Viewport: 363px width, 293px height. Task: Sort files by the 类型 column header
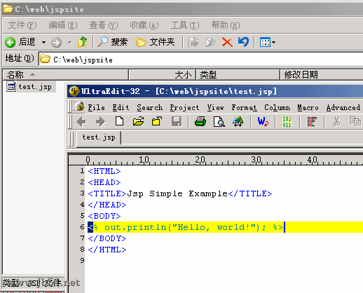coord(238,75)
